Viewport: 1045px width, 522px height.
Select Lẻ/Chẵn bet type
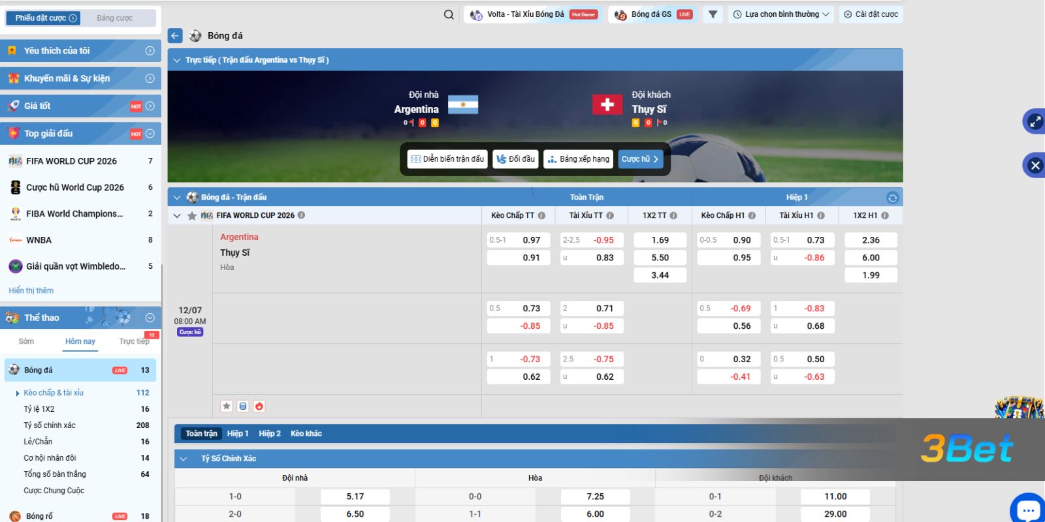pyautogui.click(x=38, y=442)
